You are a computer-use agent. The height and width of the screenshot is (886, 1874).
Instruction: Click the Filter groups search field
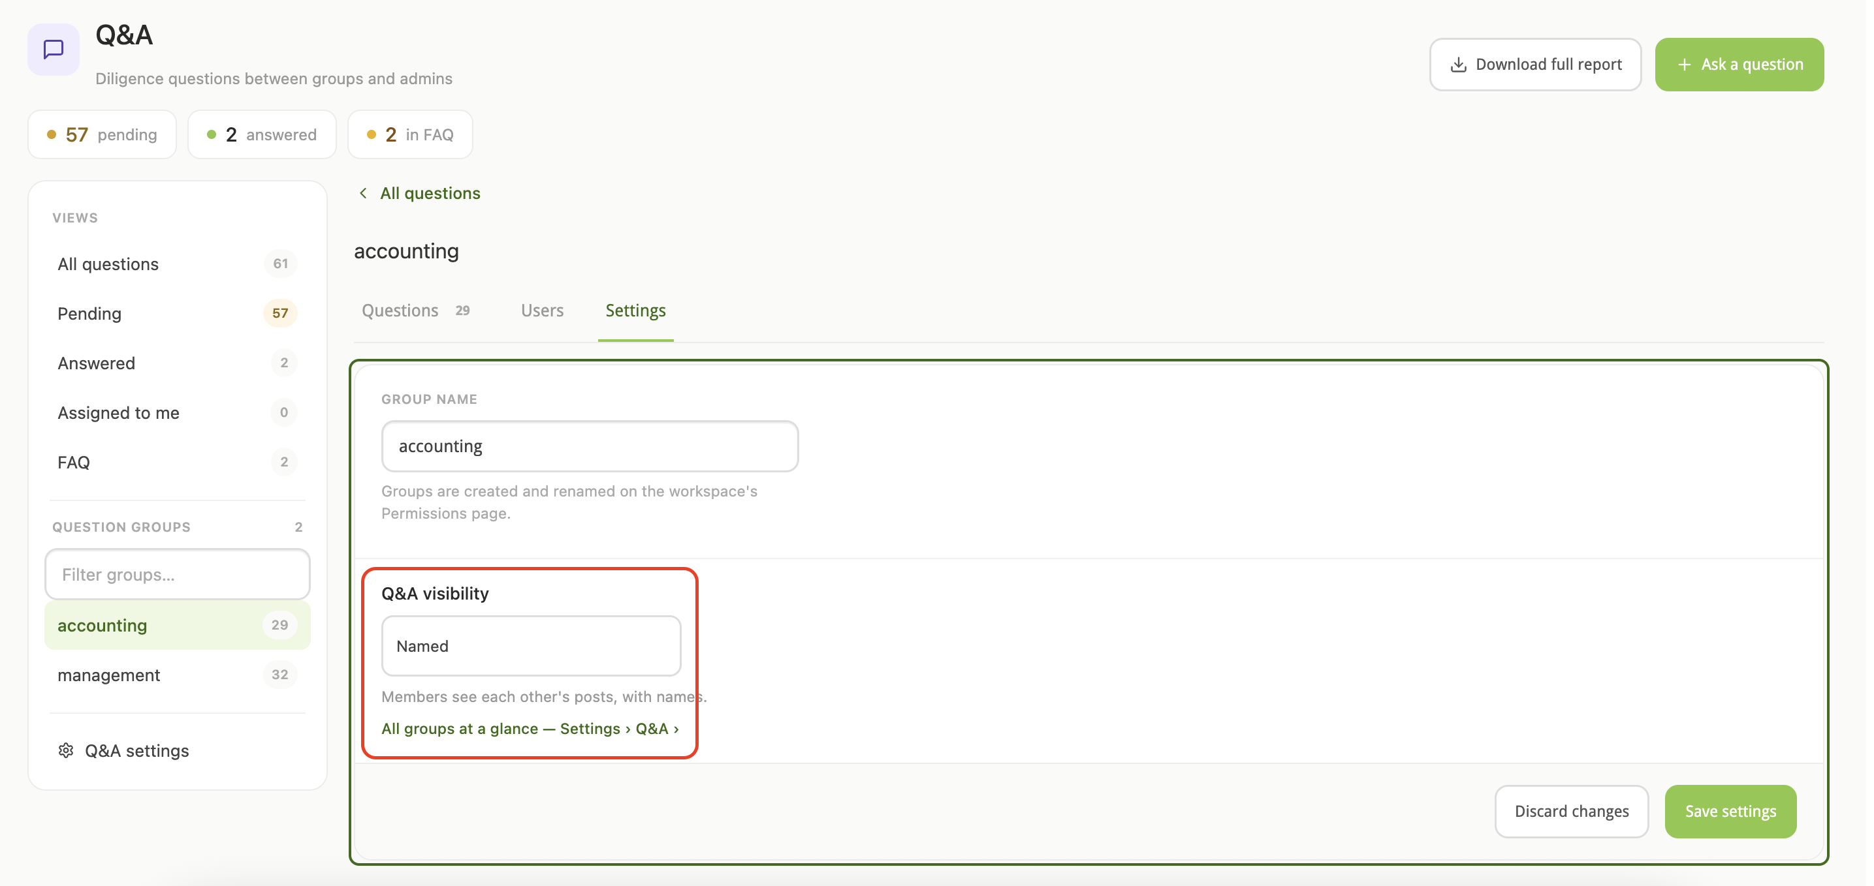[177, 574]
